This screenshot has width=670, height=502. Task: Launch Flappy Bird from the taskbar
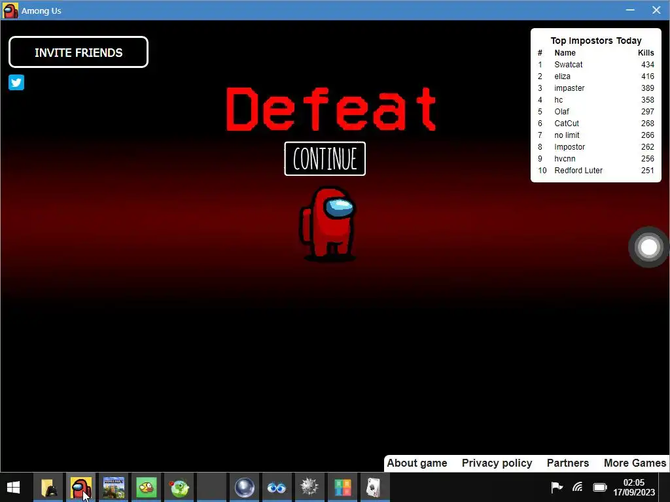146,487
